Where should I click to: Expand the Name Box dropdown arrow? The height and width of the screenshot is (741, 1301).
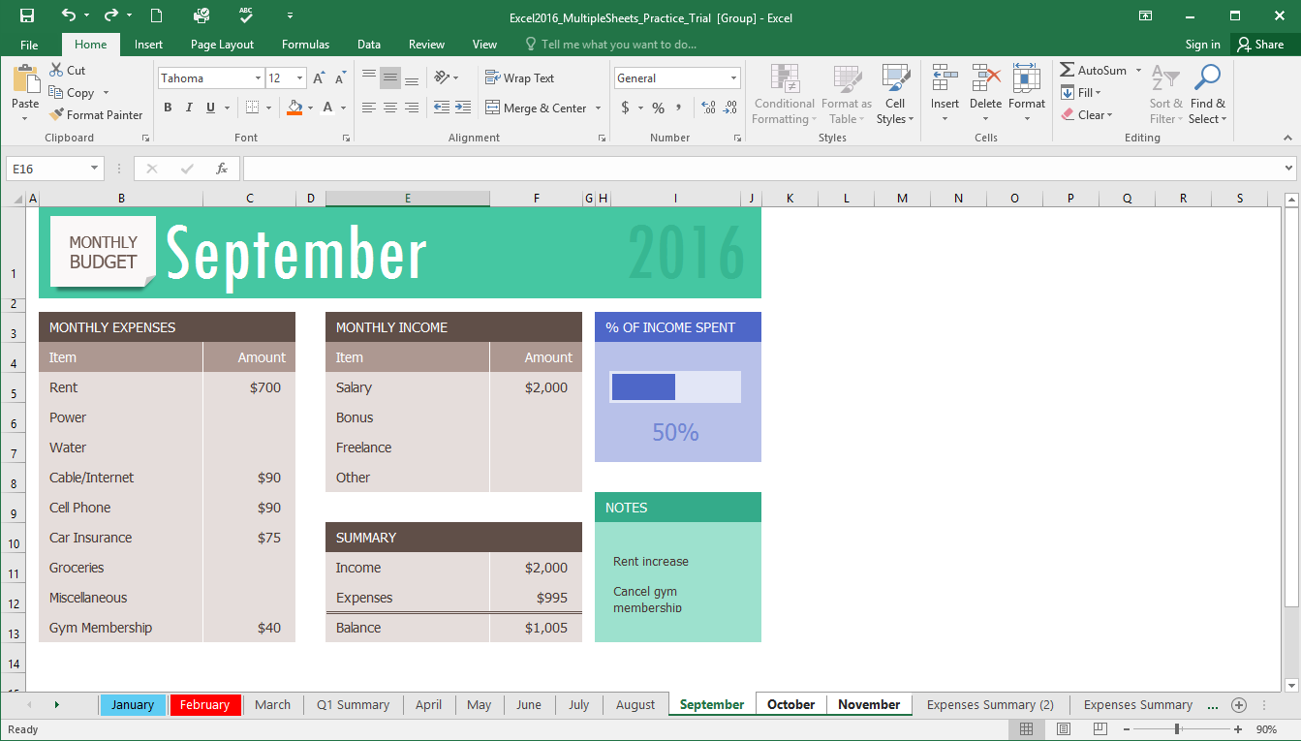pos(94,169)
